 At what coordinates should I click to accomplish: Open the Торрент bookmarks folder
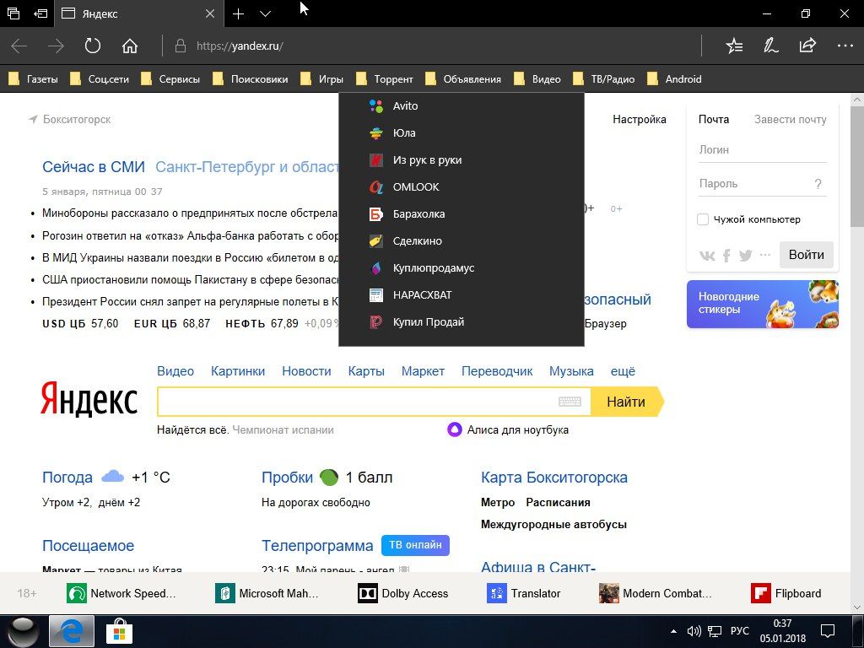pos(384,79)
